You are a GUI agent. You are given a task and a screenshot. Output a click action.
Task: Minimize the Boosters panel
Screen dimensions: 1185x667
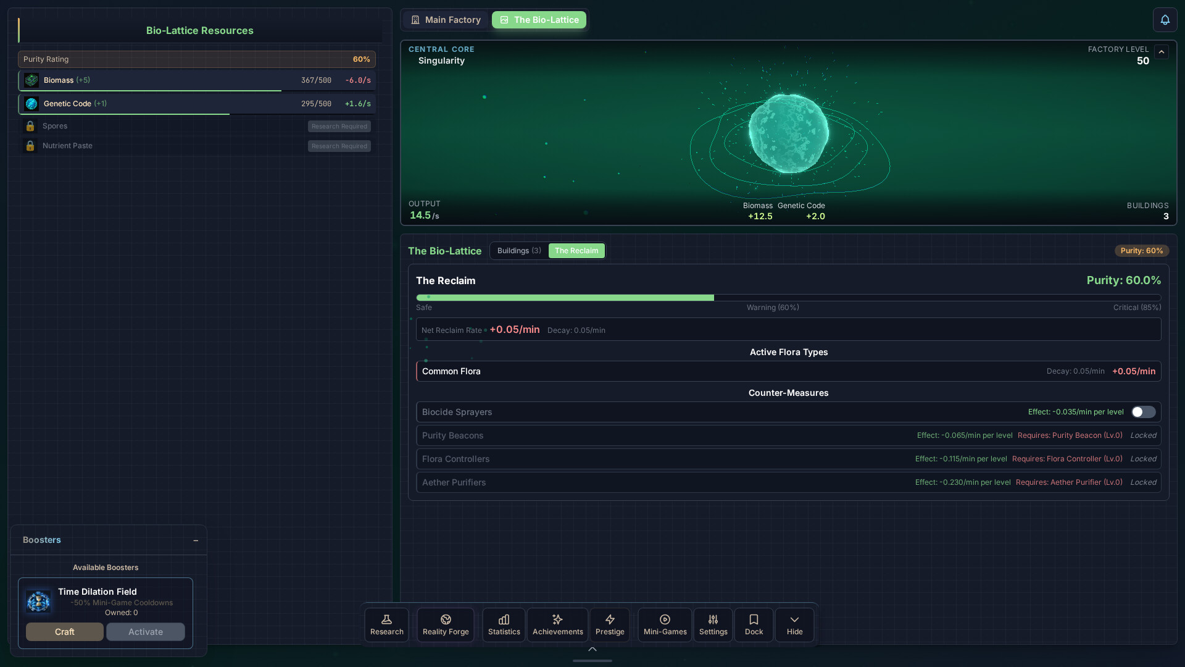tap(196, 540)
